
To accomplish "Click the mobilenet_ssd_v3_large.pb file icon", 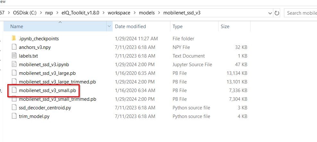I will click(13, 73).
